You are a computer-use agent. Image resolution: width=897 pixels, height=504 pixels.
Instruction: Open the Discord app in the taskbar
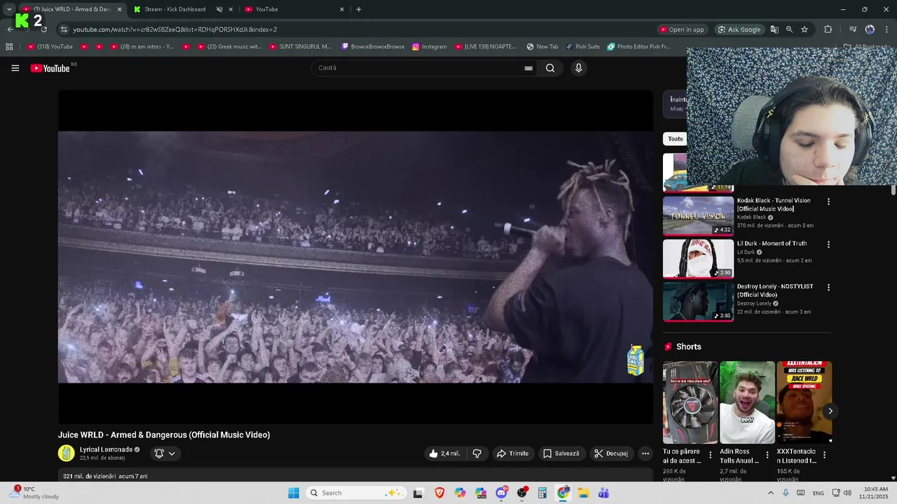501,493
